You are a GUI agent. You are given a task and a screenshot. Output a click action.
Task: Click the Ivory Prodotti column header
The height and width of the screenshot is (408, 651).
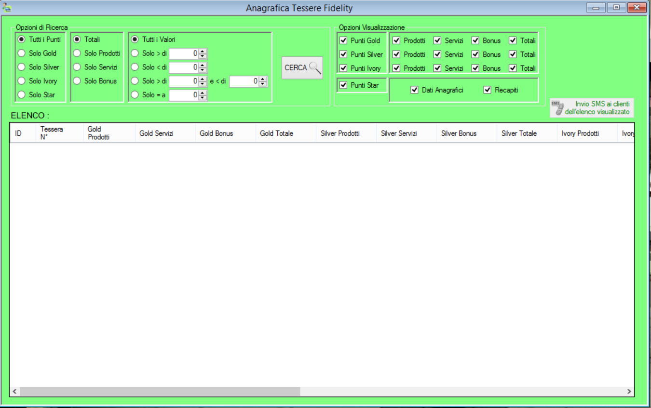click(x=587, y=133)
